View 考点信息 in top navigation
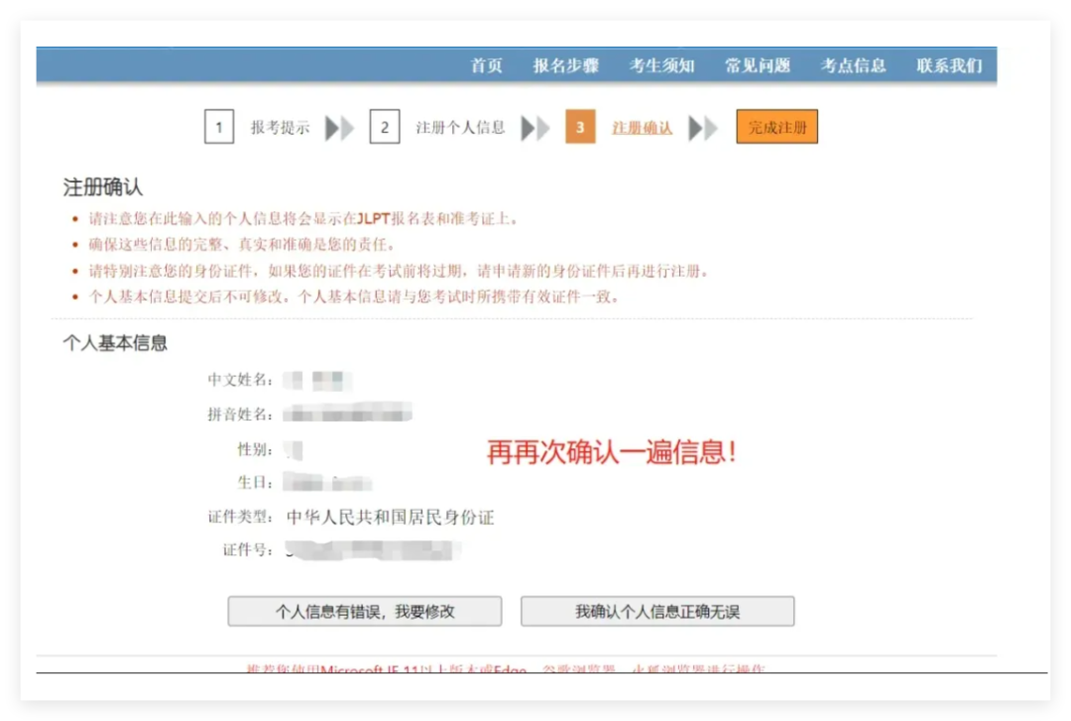 pyautogui.click(x=853, y=66)
